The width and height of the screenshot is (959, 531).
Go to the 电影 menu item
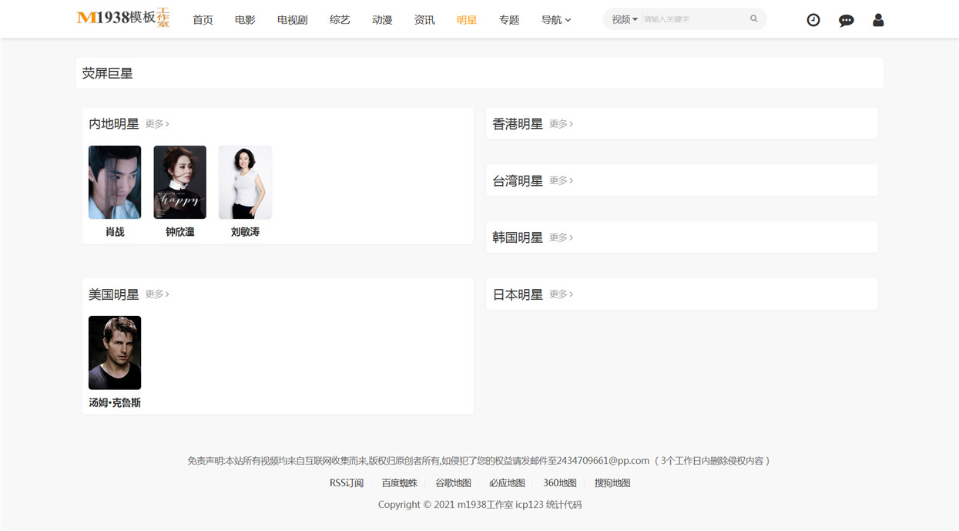245,20
